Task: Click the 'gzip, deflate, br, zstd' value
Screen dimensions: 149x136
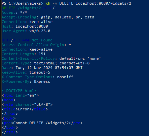Action: (x=67, y=17)
